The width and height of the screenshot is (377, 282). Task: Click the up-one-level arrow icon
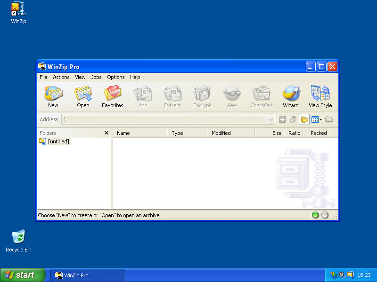293,119
